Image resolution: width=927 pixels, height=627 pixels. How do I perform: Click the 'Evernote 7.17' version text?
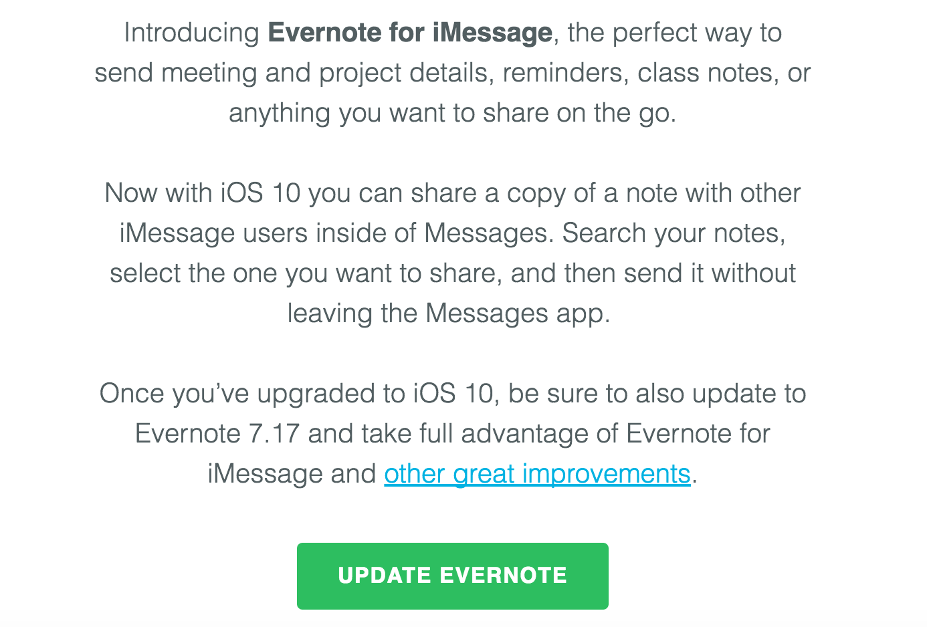pos(217,434)
